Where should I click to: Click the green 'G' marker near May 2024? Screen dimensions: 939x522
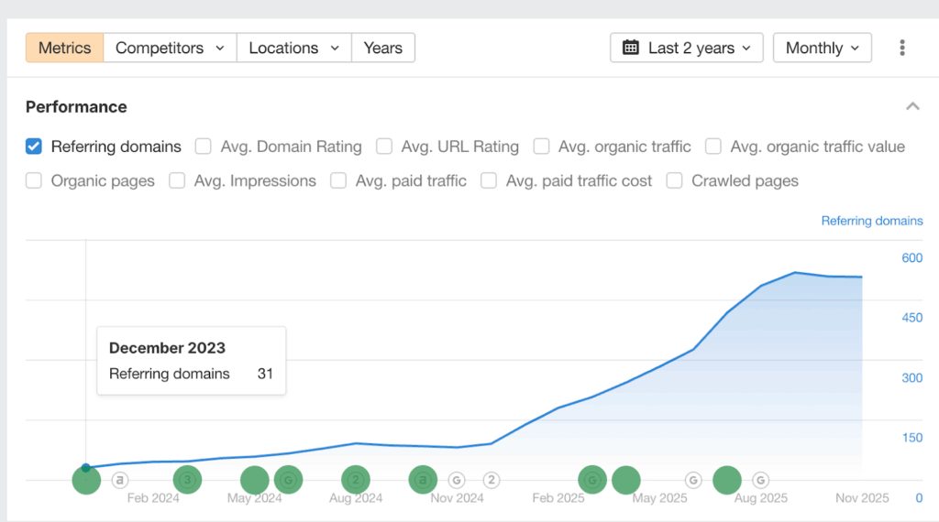(288, 479)
